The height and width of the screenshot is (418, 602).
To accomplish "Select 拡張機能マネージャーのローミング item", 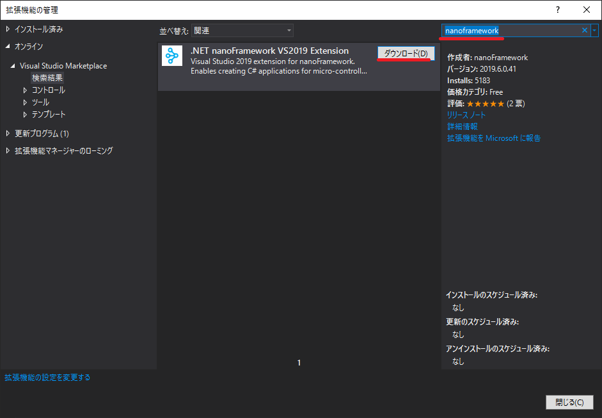I will click(x=64, y=150).
